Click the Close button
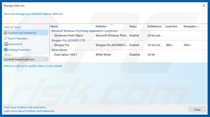Viewport: 210px width, 117px height. [x=197, y=110]
